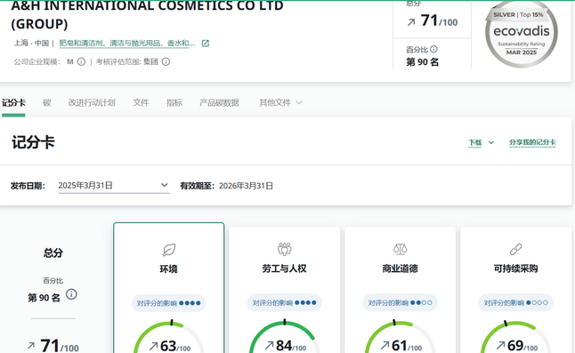This screenshot has width=575, height=353.
Task: Show info icon for company size M
Action: tap(81, 62)
